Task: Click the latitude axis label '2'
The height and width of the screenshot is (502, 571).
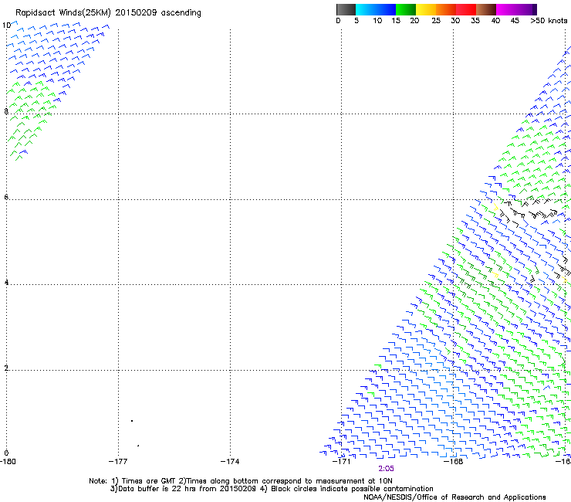Action: [6, 368]
